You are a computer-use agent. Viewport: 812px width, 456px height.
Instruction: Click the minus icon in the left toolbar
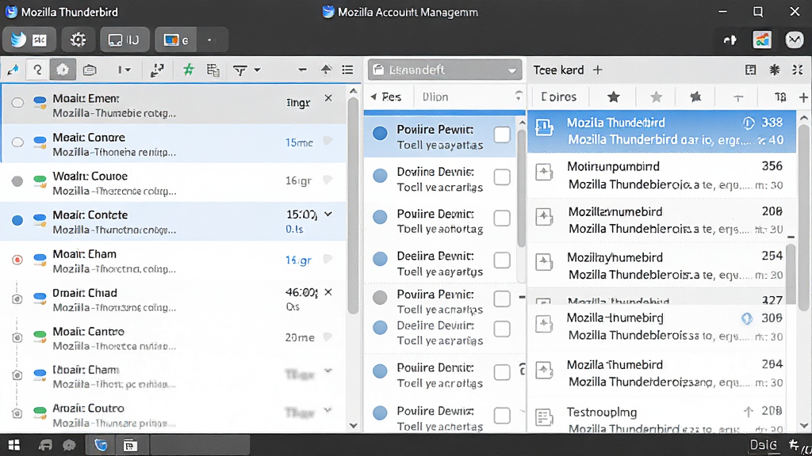[x=302, y=70]
